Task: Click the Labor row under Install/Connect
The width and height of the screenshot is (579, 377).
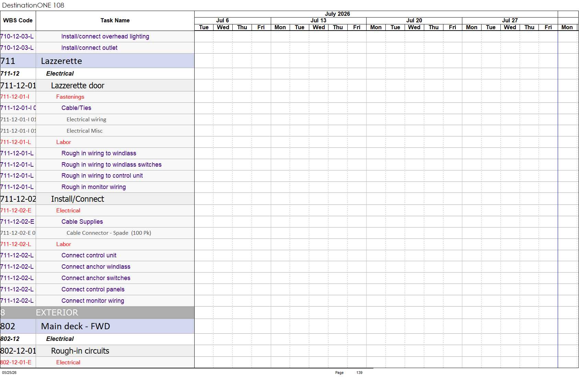Action: (x=97, y=244)
